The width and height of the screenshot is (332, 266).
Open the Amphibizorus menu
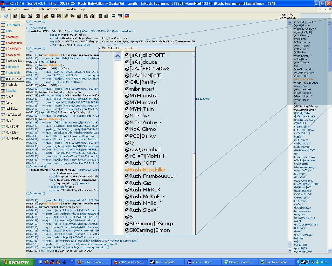pyautogui.click(x=55, y=9)
